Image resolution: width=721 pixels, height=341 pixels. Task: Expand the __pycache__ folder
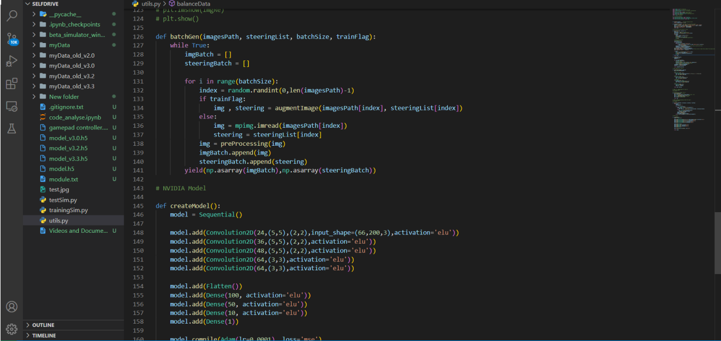click(73, 14)
